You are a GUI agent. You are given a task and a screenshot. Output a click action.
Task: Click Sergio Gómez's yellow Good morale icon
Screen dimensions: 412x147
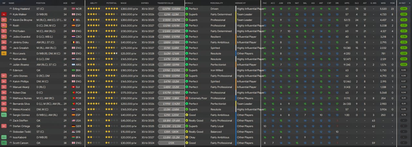187,115
